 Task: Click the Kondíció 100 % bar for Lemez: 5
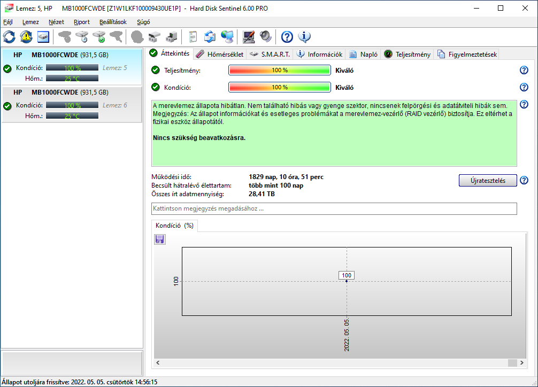tap(72, 67)
